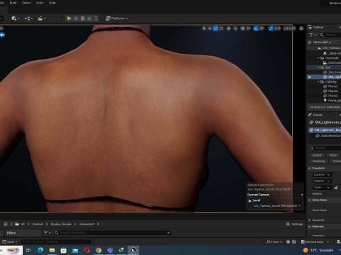Viewport: 341px width, 255px height.
Task: Open play options three-dot menu
Action: pyautogui.click(x=96, y=18)
